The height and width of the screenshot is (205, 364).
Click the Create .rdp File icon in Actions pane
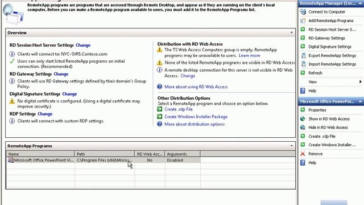tap(303, 136)
